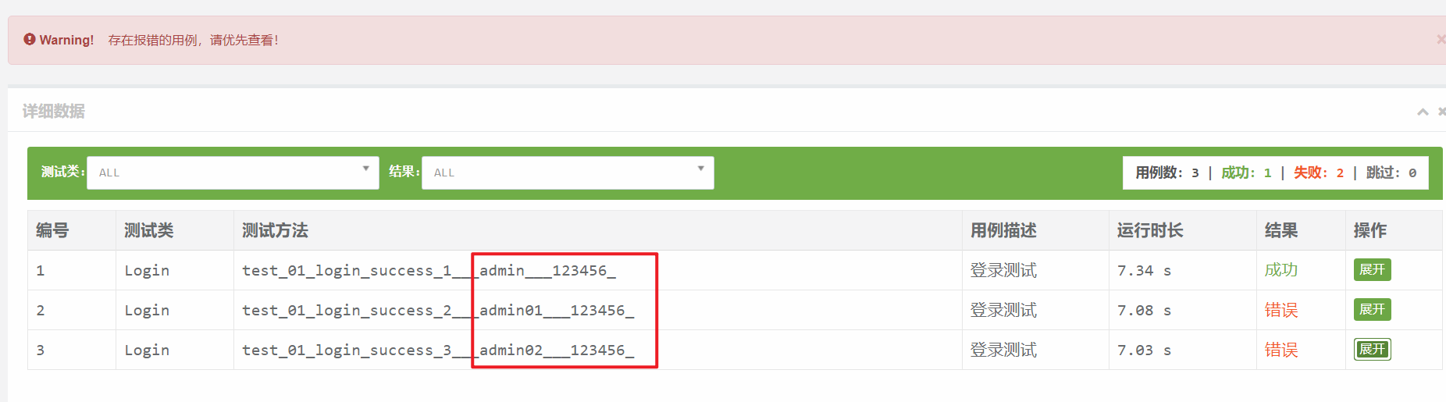
Task: Click the 用例数 total in summary
Action: coord(1167,173)
